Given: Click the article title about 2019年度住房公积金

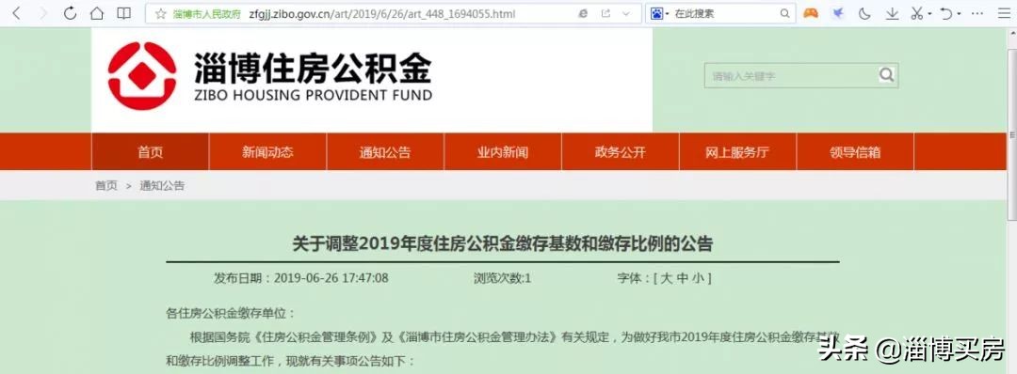Looking at the screenshot, I should 502,244.
